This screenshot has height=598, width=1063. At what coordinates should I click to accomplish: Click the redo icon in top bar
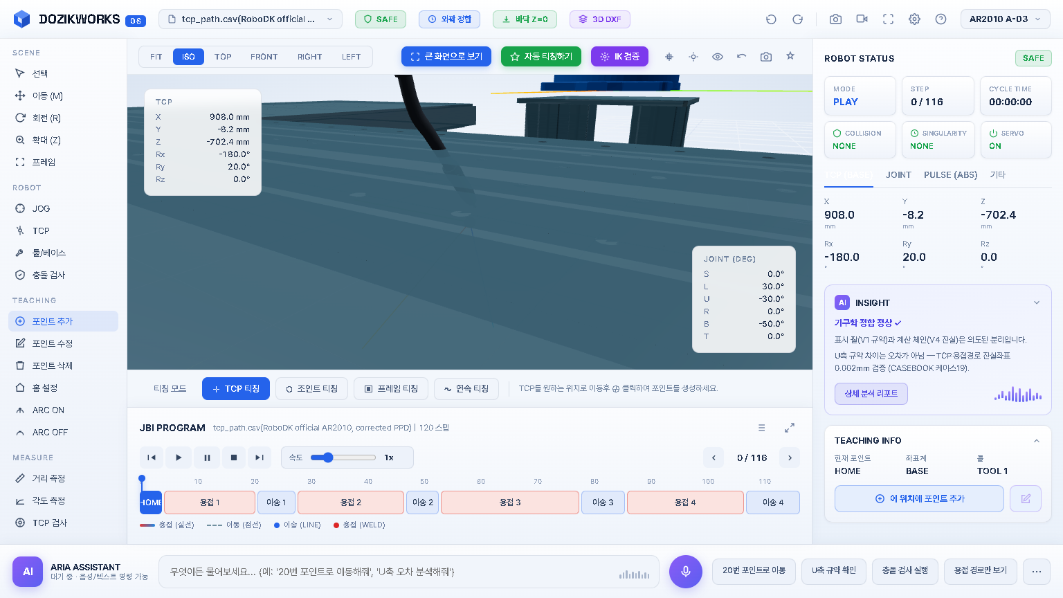coord(797,19)
